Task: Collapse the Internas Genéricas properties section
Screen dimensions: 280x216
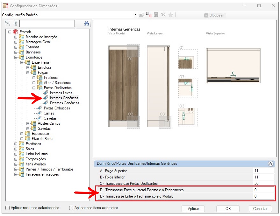Action: pos(270,164)
